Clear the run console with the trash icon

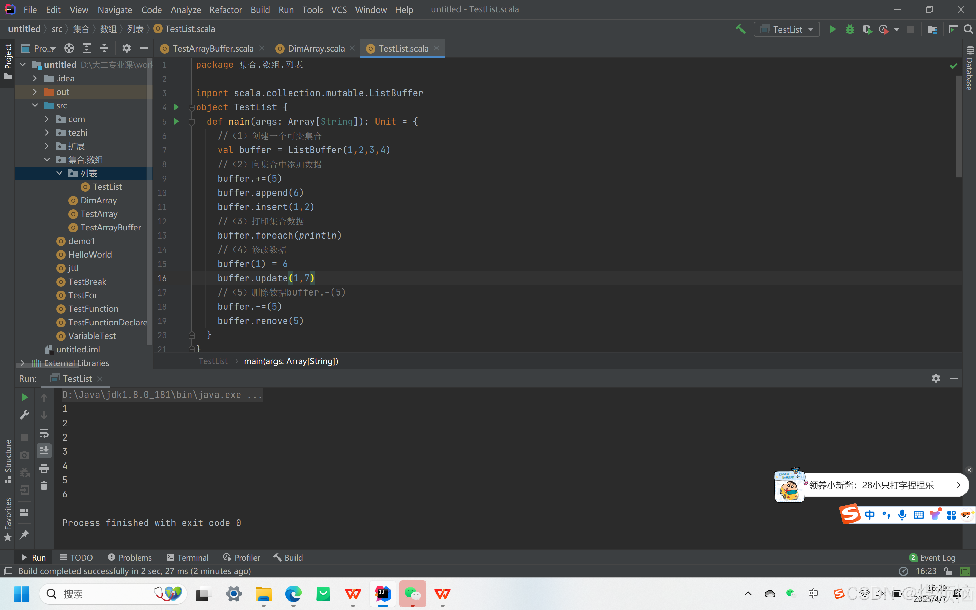tap(44, 486)
